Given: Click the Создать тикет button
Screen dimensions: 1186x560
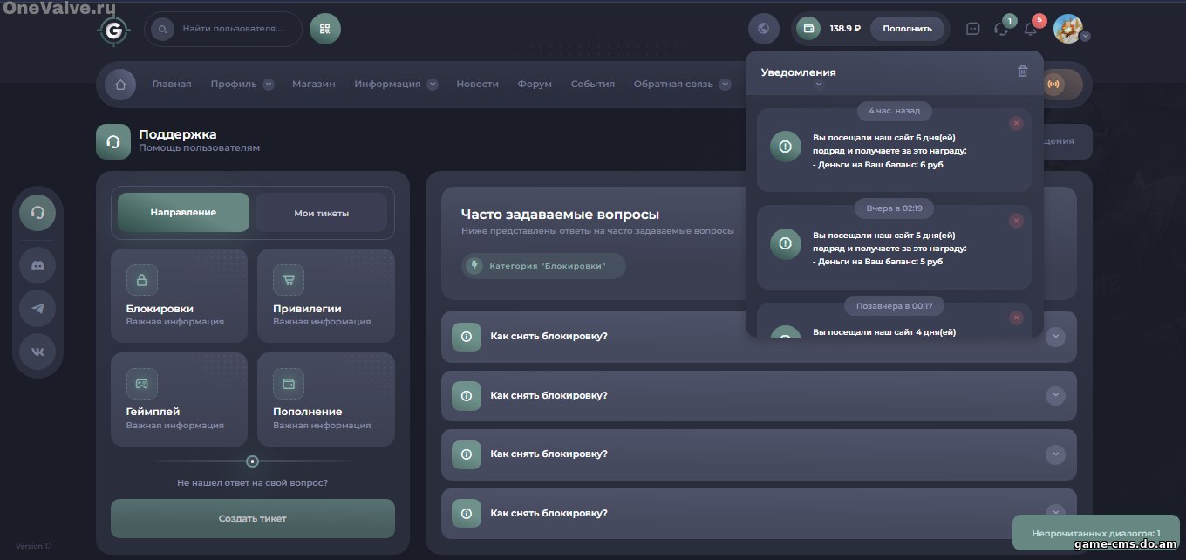Looking at the screenshot, I should pos(252,518).
